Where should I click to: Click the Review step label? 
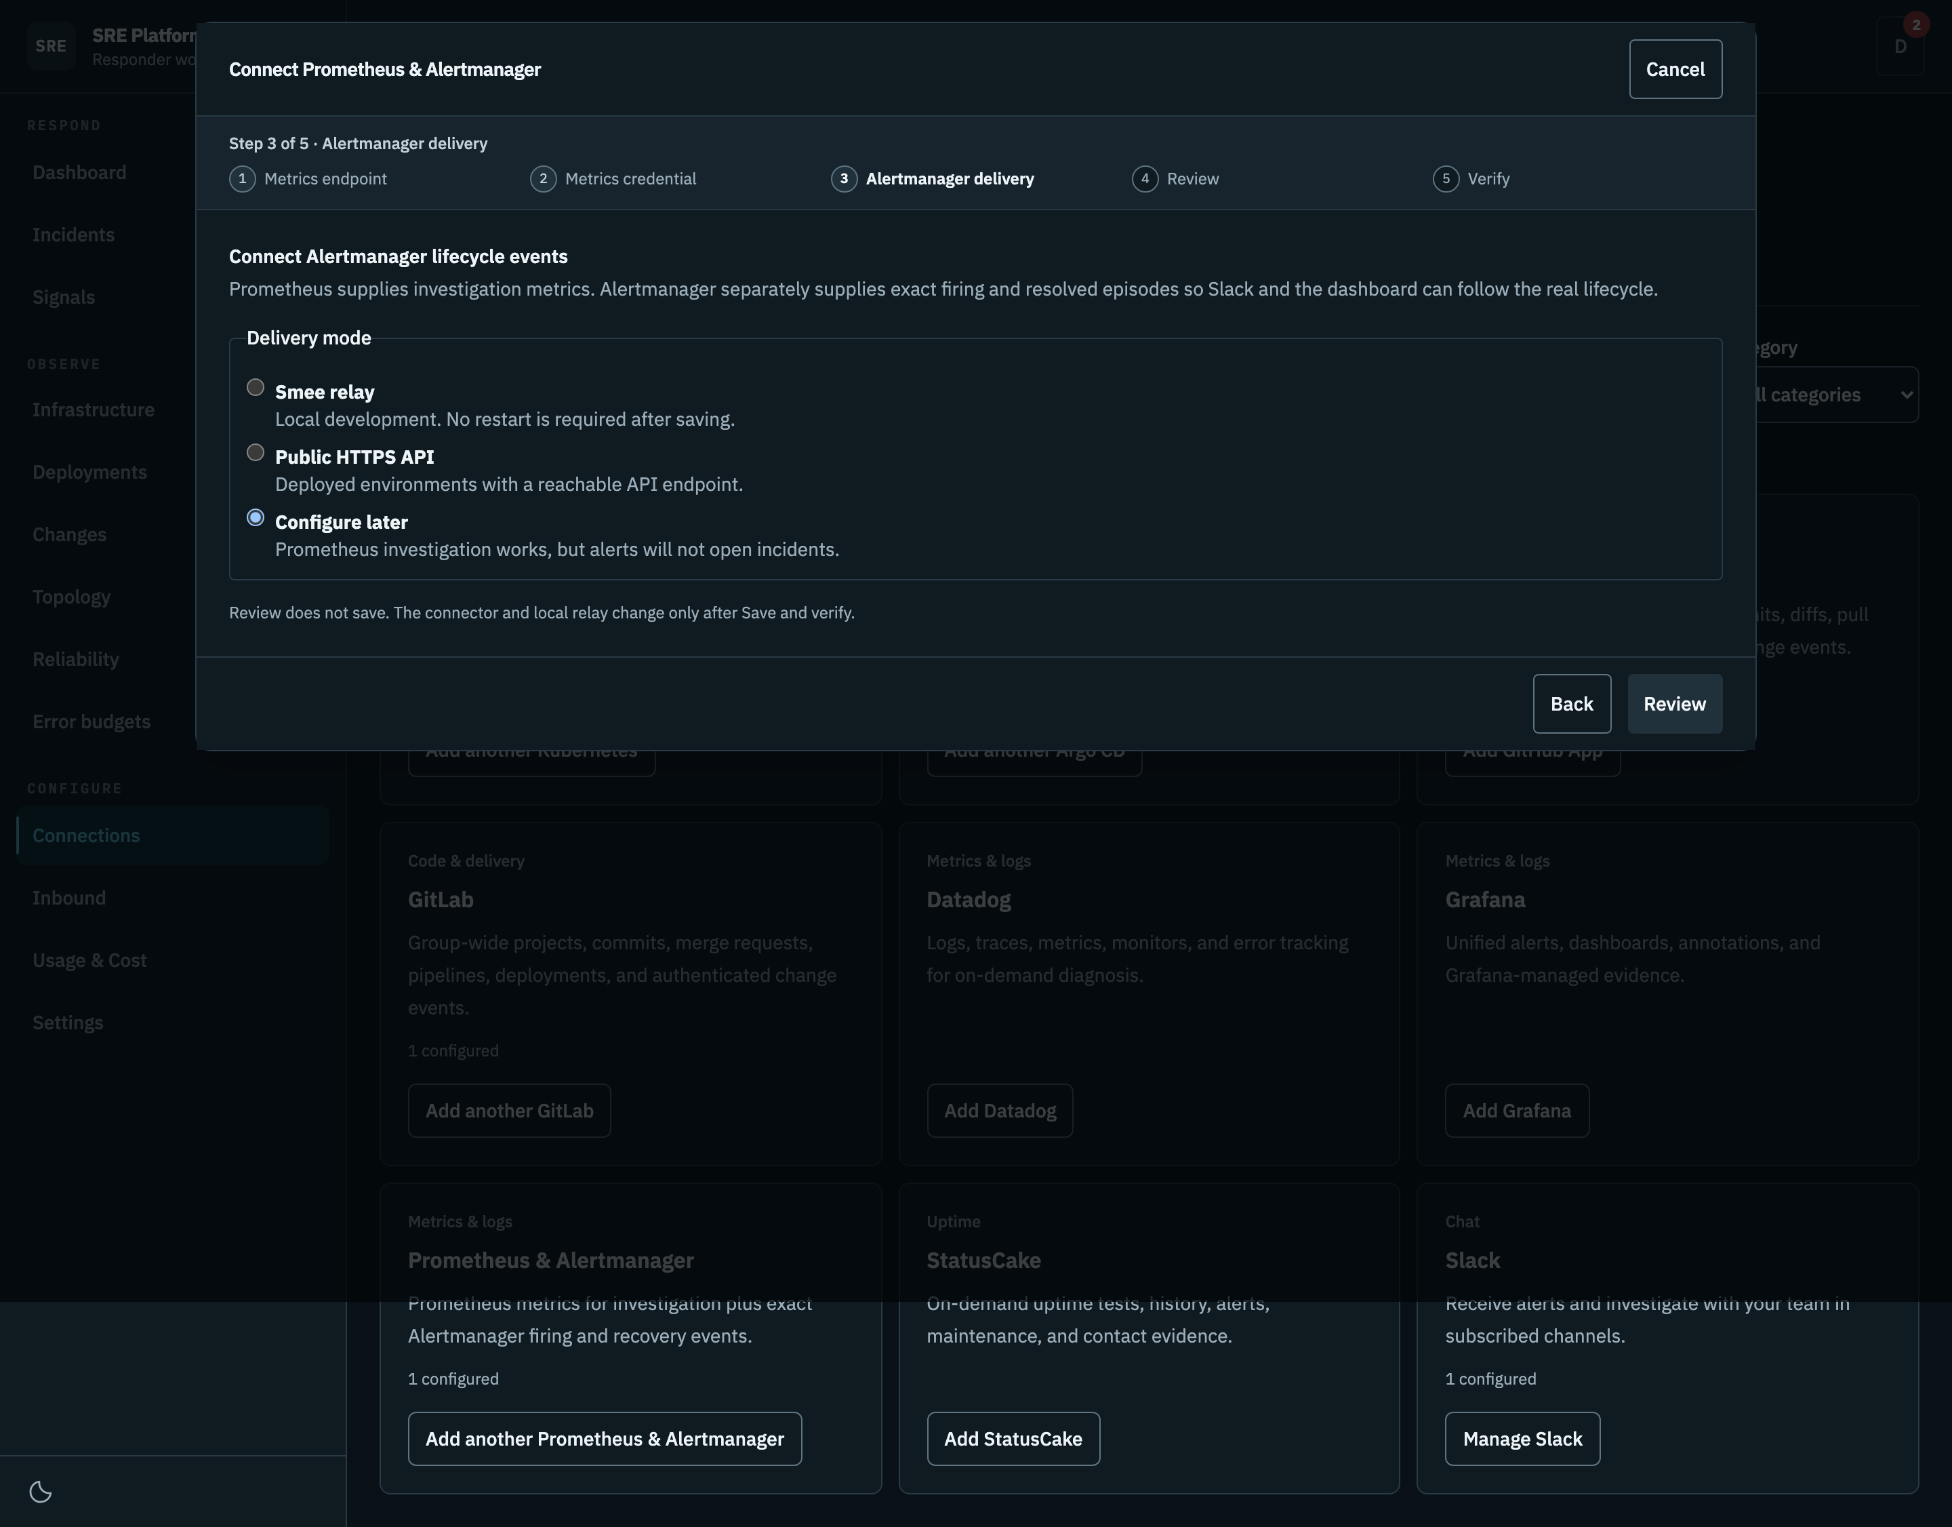pyautogui.click(x=1192, y=179)
